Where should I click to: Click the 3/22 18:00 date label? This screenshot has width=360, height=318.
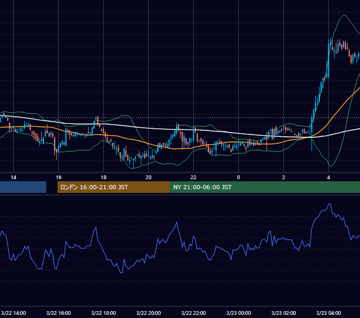click(104, 313)
